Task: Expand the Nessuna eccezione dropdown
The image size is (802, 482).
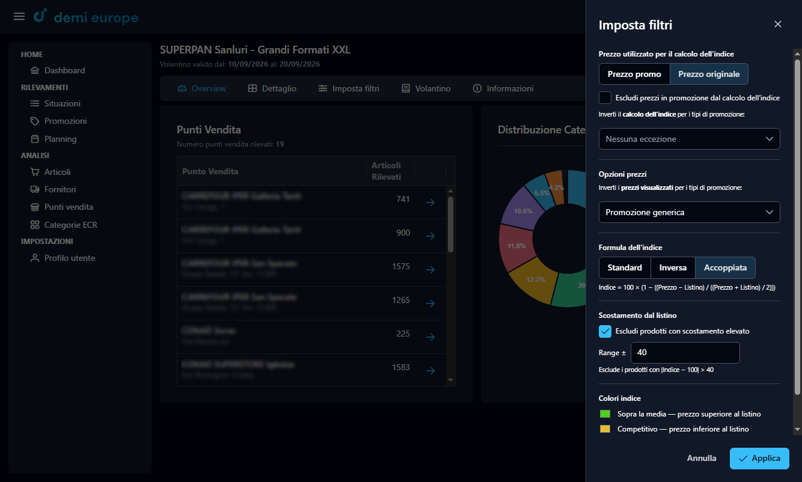Action: (690, 139)
